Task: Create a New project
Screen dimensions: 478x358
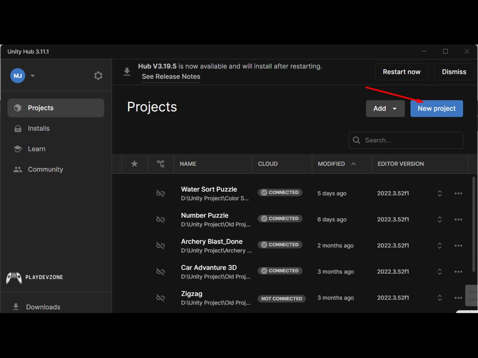Action: [437, 109]
